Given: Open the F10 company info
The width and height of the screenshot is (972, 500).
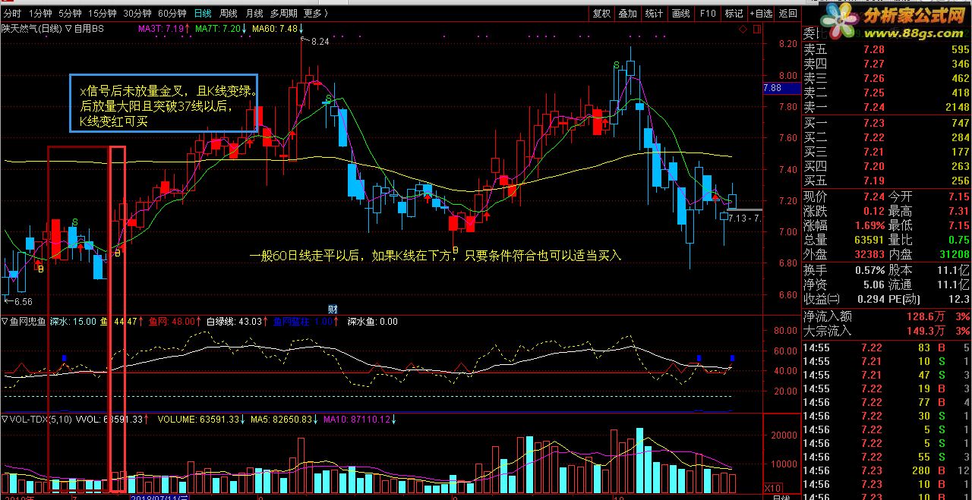Looking at the screenshot, I should click(x=708, y=14).
